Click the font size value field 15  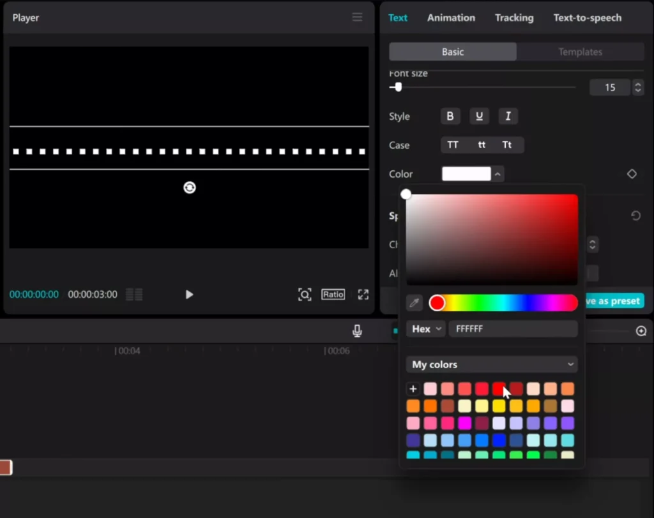click(610, 87)
